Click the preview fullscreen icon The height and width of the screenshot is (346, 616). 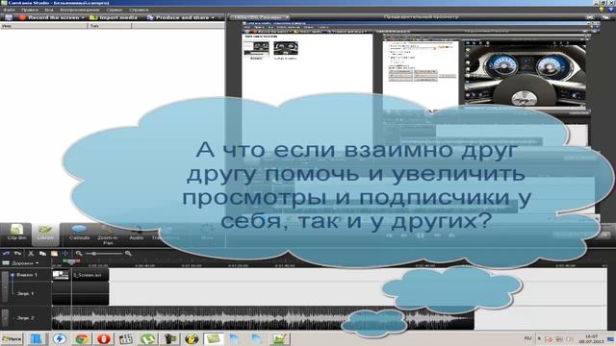pyautogui.click(x=590, y=17)
